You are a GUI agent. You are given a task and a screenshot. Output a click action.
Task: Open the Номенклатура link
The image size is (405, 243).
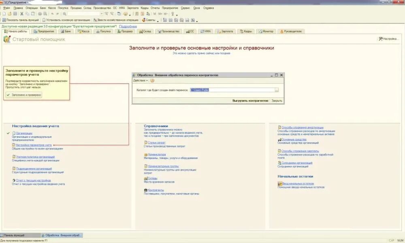157,154
